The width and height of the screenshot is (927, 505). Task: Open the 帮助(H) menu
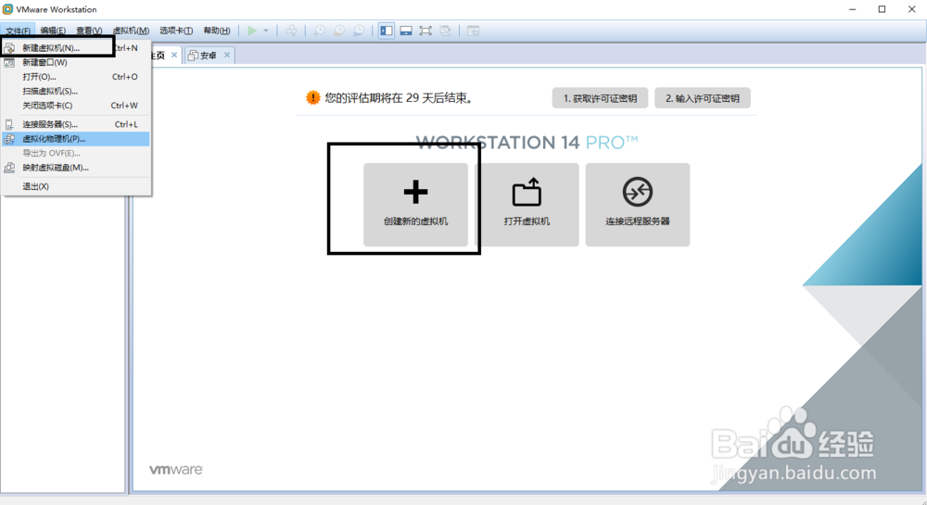(x=216, y=31)
